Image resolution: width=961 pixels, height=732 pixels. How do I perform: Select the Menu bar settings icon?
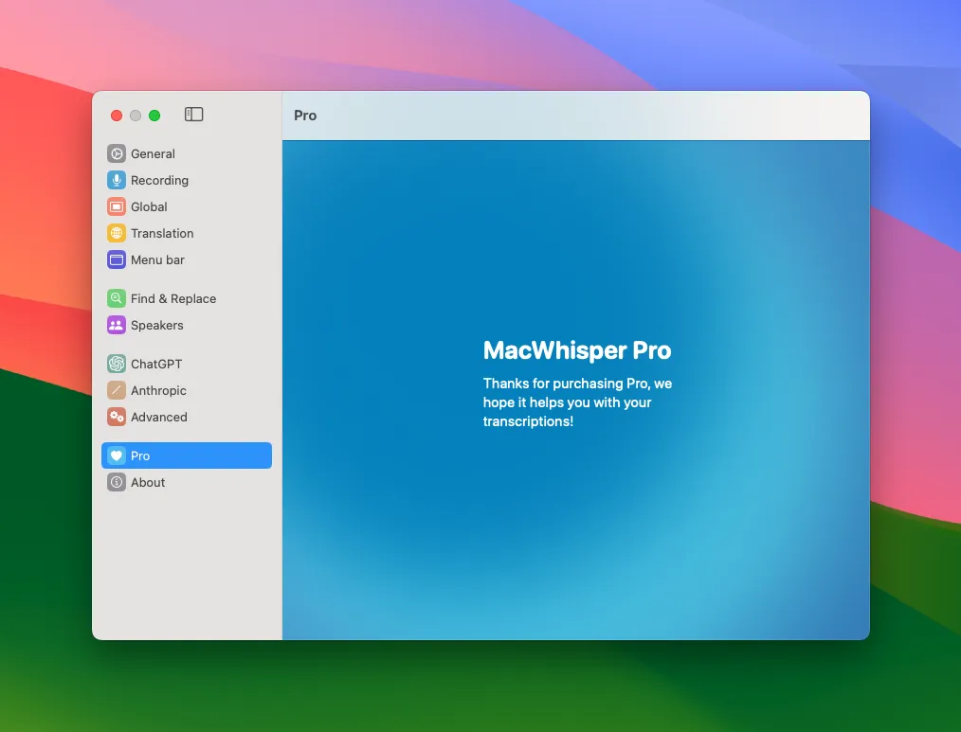pos(116,259)
